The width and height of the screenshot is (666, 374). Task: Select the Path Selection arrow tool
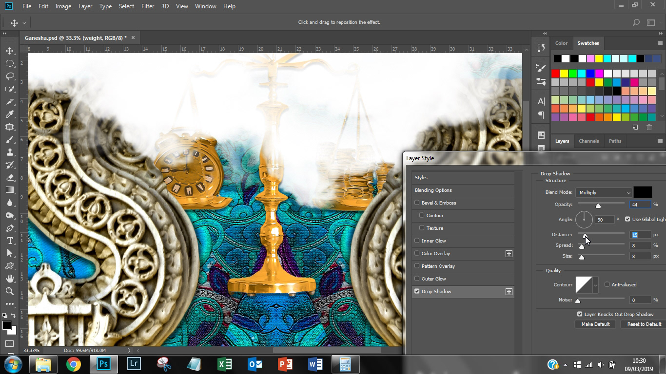tap(10, 254)
